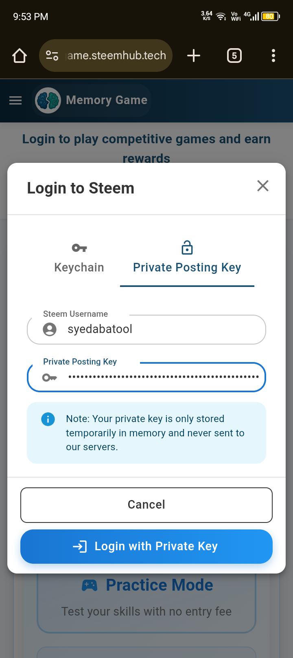Tap the lock icon above Private Posting Key
Screen dimensions: 293x658
point(187,247)
